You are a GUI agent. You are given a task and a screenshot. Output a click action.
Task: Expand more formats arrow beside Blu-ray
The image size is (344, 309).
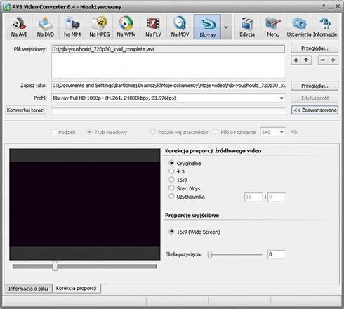(x=226, y=27)
